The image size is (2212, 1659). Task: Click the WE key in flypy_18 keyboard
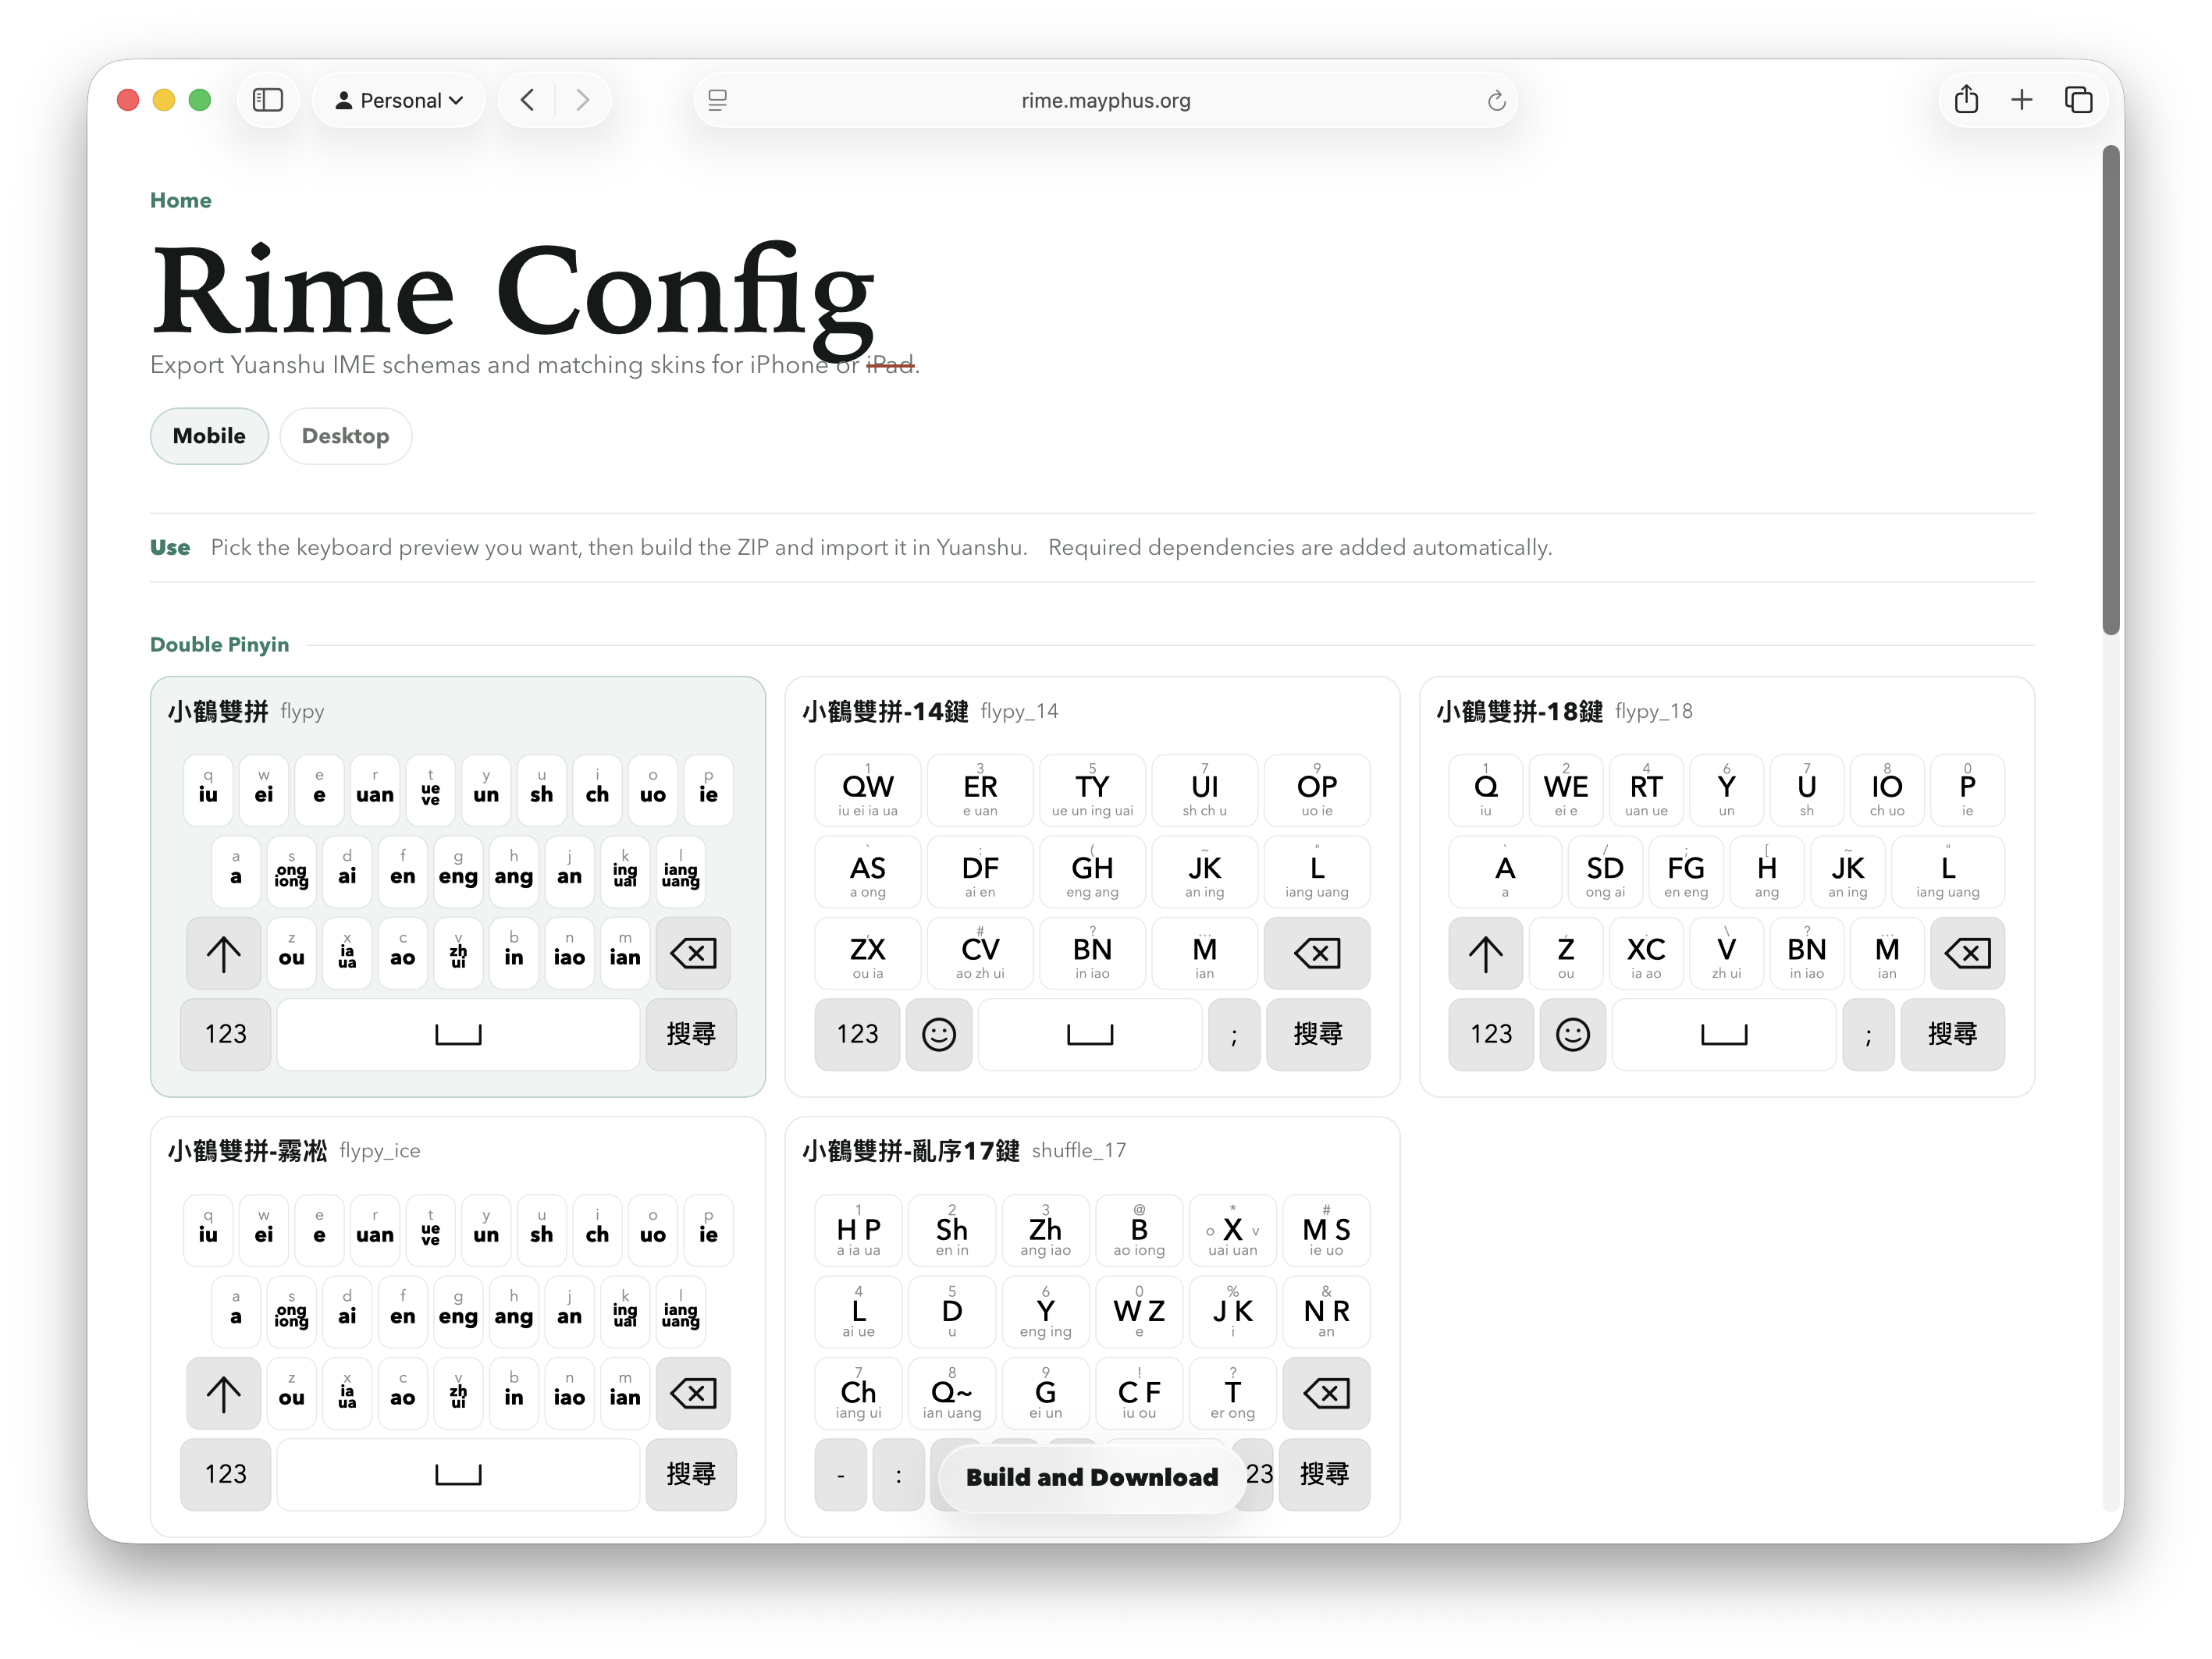(x=1566, y=791)
